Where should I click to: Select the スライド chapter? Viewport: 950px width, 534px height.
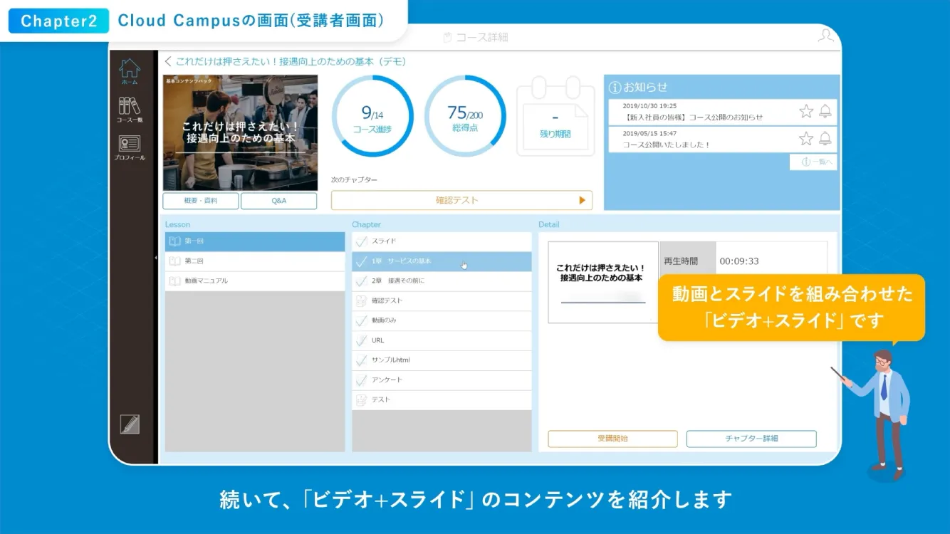442,241
